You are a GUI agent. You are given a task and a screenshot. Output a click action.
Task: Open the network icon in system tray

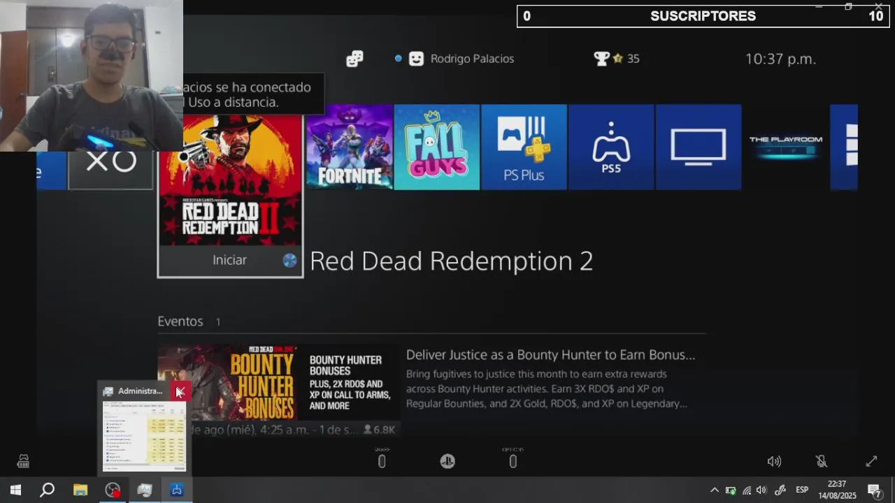tap(746, 490)
